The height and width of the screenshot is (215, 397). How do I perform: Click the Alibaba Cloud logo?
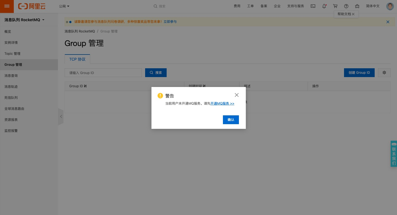[x=32, y=6]
